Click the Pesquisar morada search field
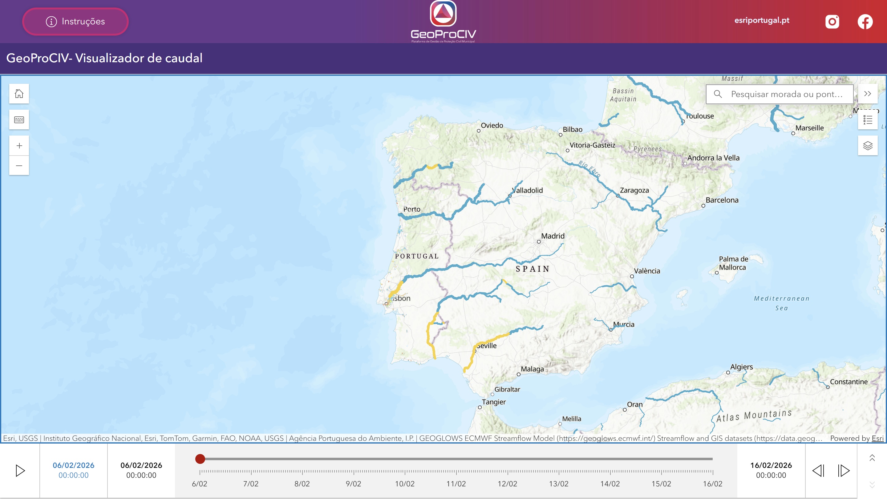The image size is (887, 499). tap(787, 94)
